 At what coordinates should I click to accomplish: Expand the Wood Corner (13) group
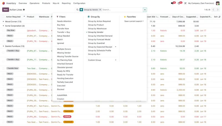click(3, 22)
